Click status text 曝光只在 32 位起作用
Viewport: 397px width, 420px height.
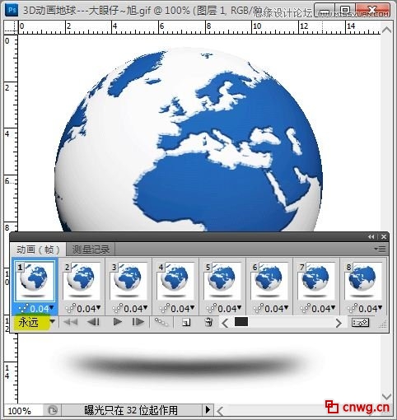pyautogui.click(x=131, y=410)
